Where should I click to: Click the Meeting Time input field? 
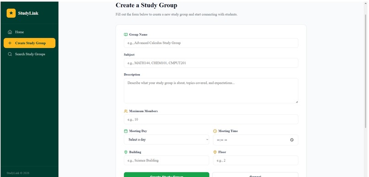255,140
